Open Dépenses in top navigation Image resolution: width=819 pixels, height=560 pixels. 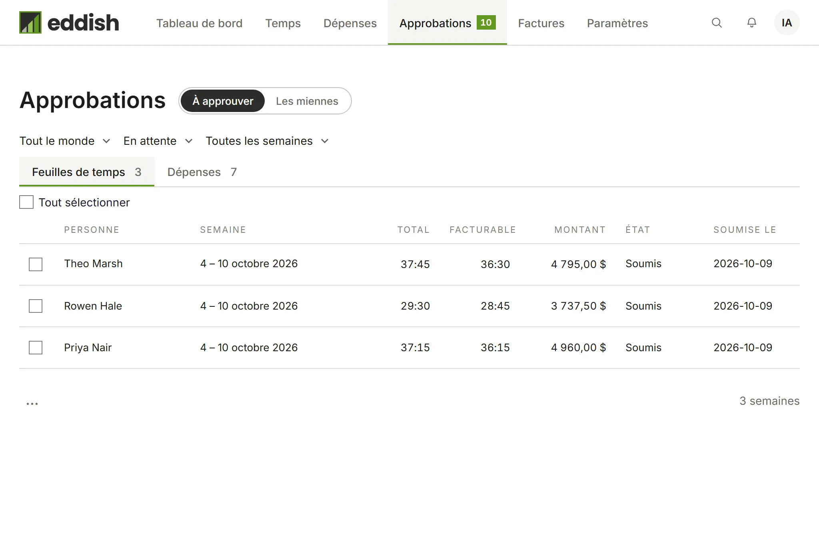tap(350, 23)
